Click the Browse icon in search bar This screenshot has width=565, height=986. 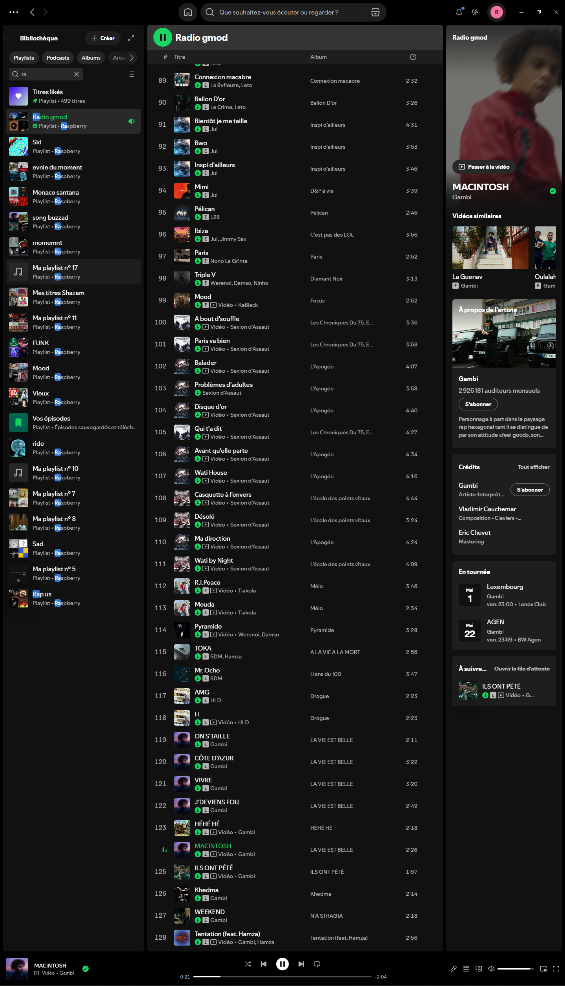point(375,12)
